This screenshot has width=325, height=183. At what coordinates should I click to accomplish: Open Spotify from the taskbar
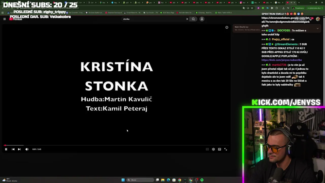[202, 180]
